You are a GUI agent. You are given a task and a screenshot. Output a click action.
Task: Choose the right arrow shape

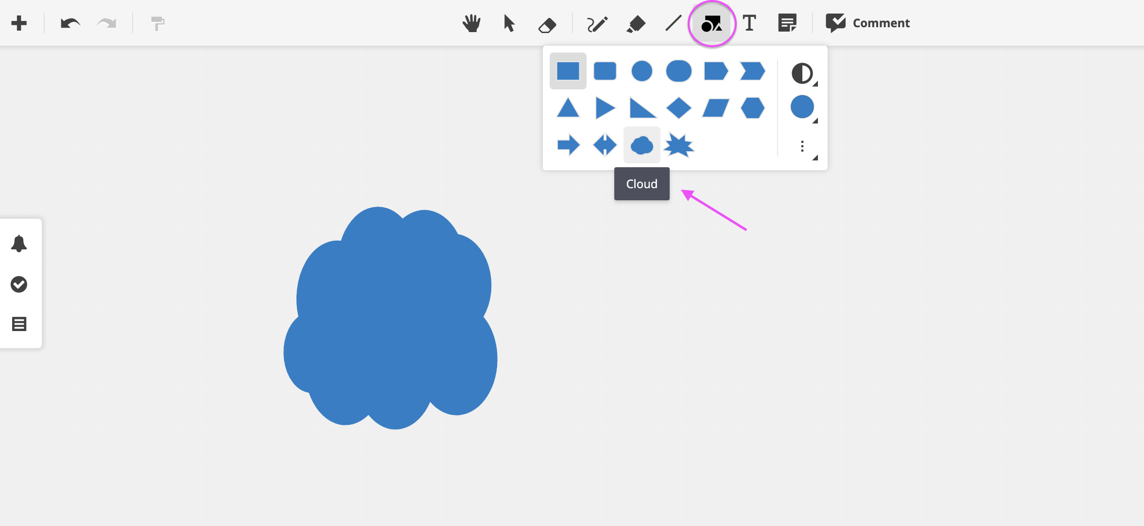[568, 145]
